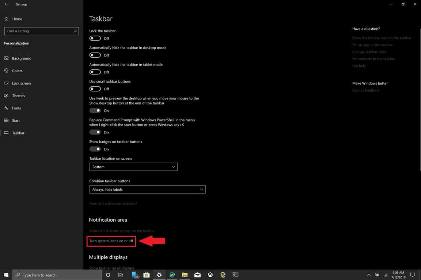
Task: Open the Get help link
Action: pos(359,66)
